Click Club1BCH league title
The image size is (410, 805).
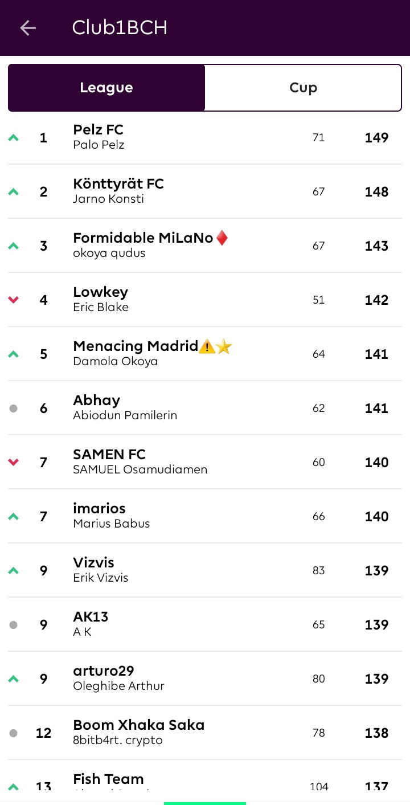point(120,28)
